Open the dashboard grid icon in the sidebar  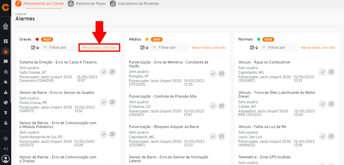(6, 41)
